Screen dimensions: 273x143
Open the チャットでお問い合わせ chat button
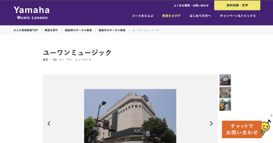[x=242, y=129]
